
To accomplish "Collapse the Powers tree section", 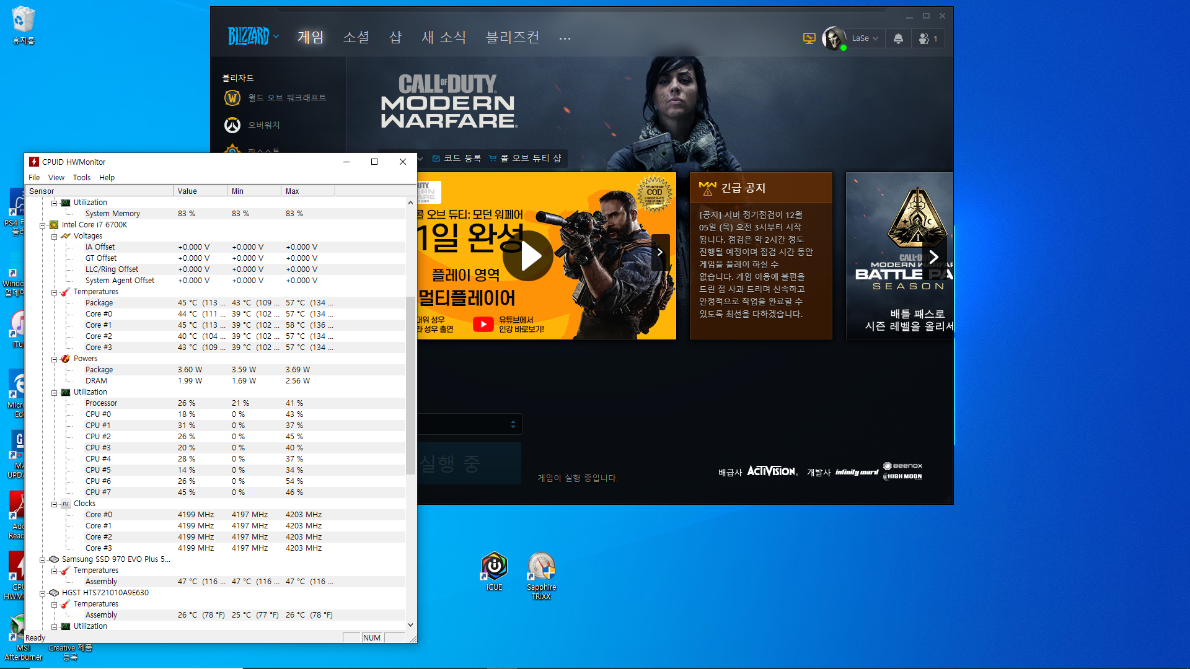I will pos(55,359).
